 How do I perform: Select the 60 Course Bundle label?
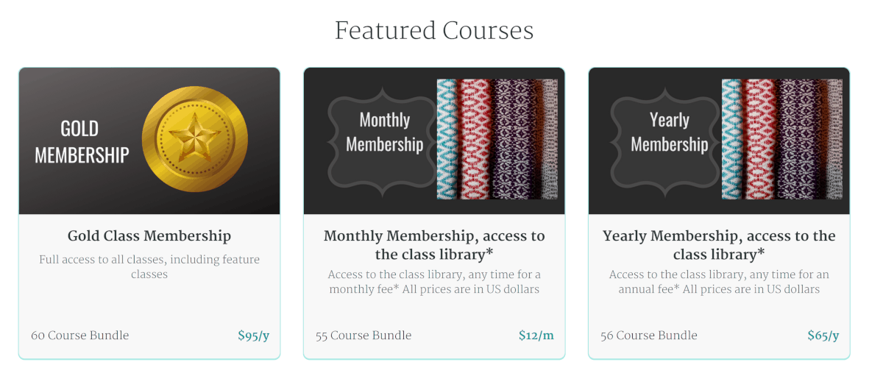(x=80, y=336)
